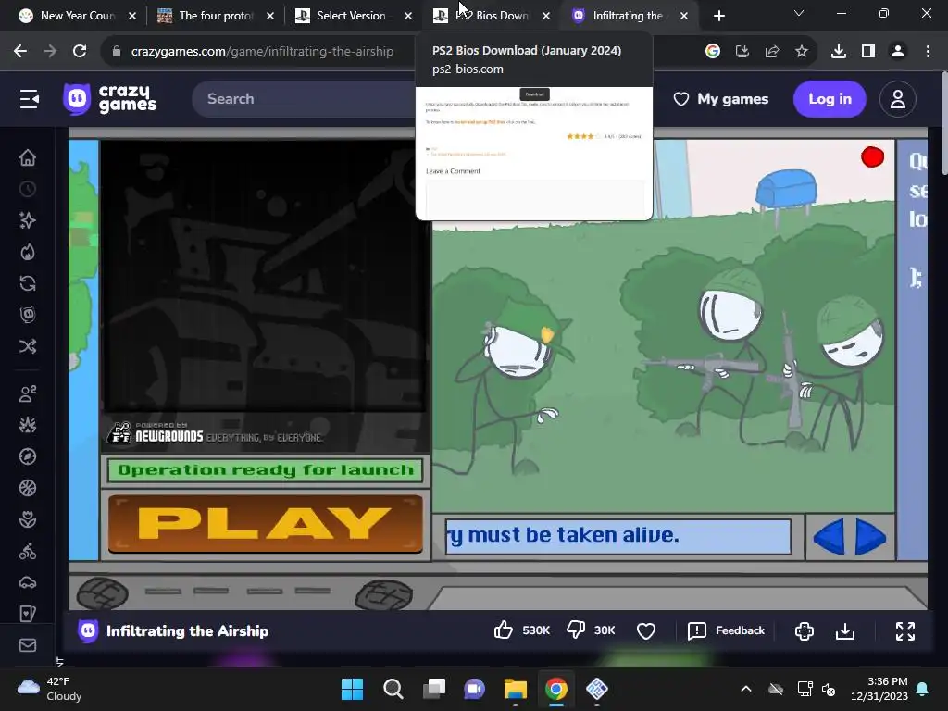Open the taskbar clock showing 3:36 PM
Screen dimensions: 948x711
(x=879, y=689)
